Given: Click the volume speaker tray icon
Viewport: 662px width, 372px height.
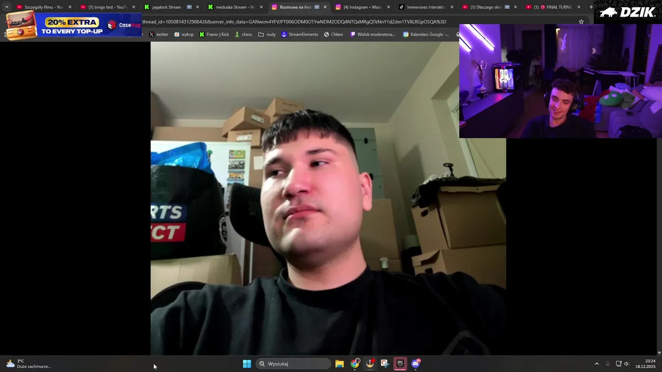Looking at the screenshot, I should pyautogui.click(x=626, y=364).
